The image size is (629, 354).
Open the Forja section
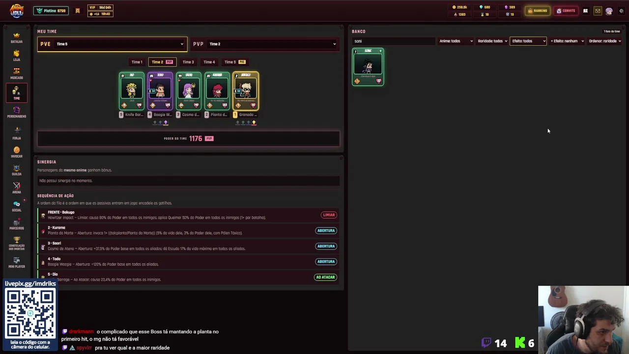pyautogui.click(x=17, y=133)
